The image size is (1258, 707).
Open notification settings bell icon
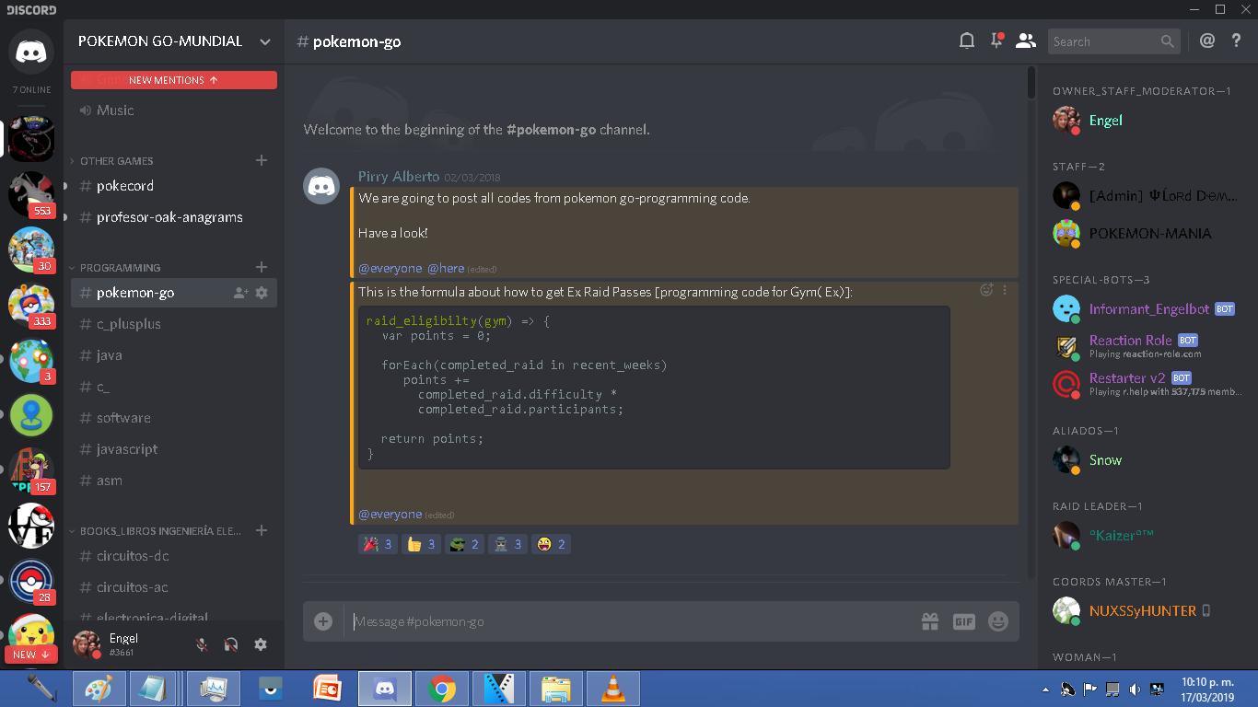(967, 41)
